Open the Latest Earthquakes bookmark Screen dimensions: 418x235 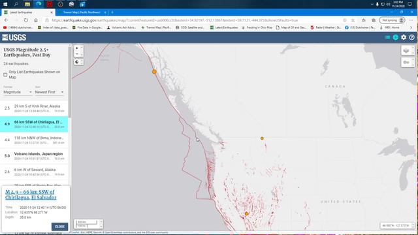click(223, 27)
